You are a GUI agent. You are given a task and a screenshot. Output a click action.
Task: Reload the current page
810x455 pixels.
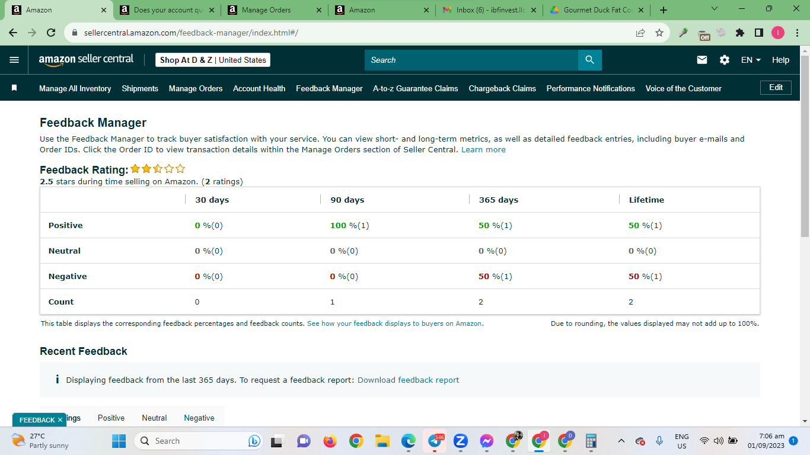[x=51, y=33]
